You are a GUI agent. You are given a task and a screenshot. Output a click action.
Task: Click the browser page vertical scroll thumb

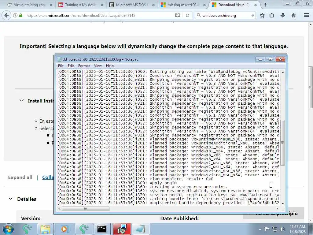311,87
